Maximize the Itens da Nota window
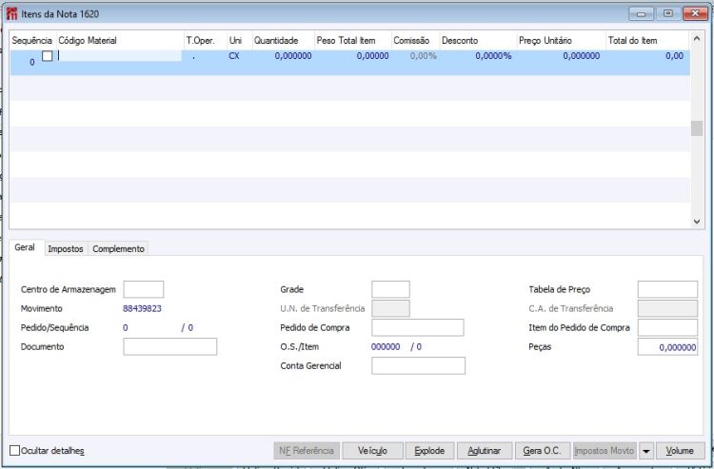Screen dimensions: 714x469 pyautogui.click(x=668, y=13)
